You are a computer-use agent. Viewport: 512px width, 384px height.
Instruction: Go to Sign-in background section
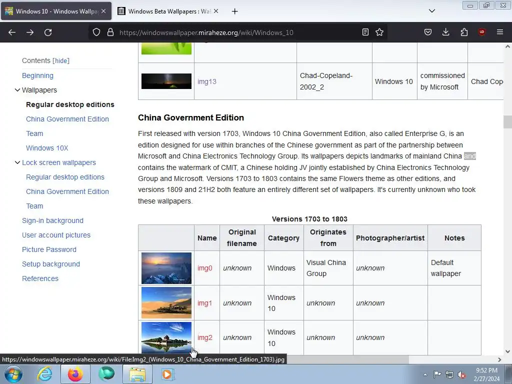52,220
